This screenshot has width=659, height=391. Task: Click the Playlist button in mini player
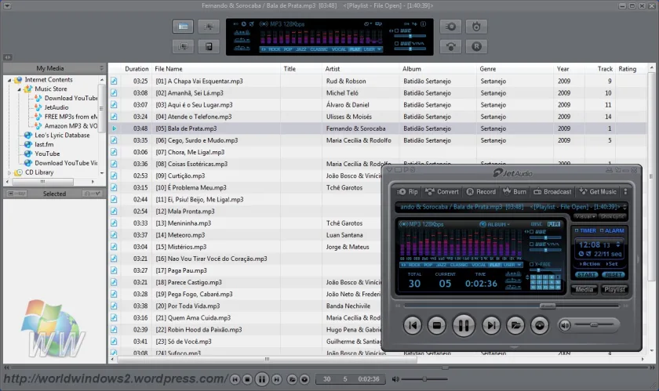[614, 289]
